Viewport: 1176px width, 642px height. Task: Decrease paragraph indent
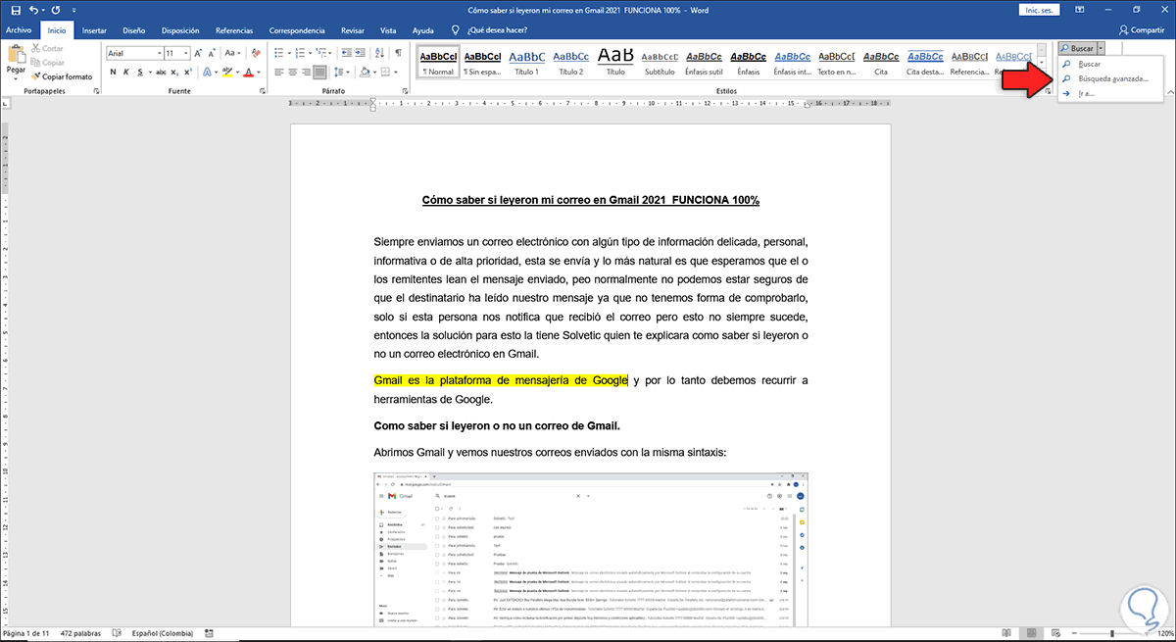click(x=345, y=53)
